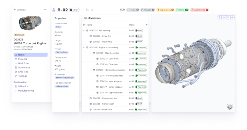The width and height of the screenshot is (247, 130).
Task: Click the jet engine product thumbnail
Action: tap(30, 23)
